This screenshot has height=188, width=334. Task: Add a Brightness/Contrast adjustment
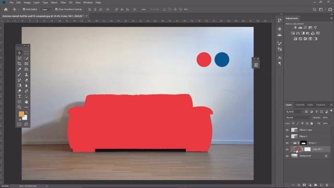tap(295, 28)
